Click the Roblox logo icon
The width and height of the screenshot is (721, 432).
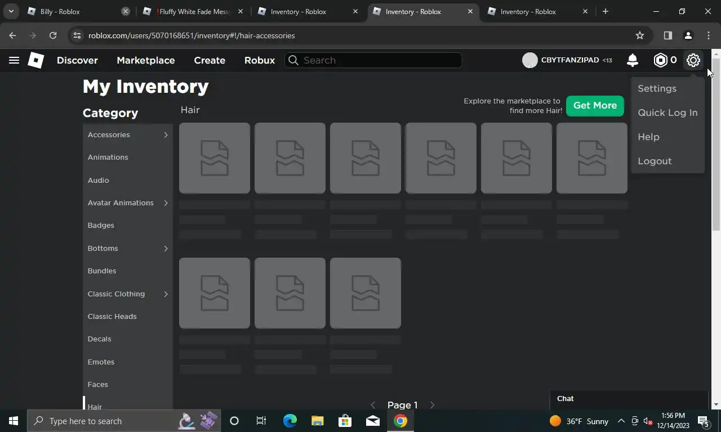(x=36, y=60)
